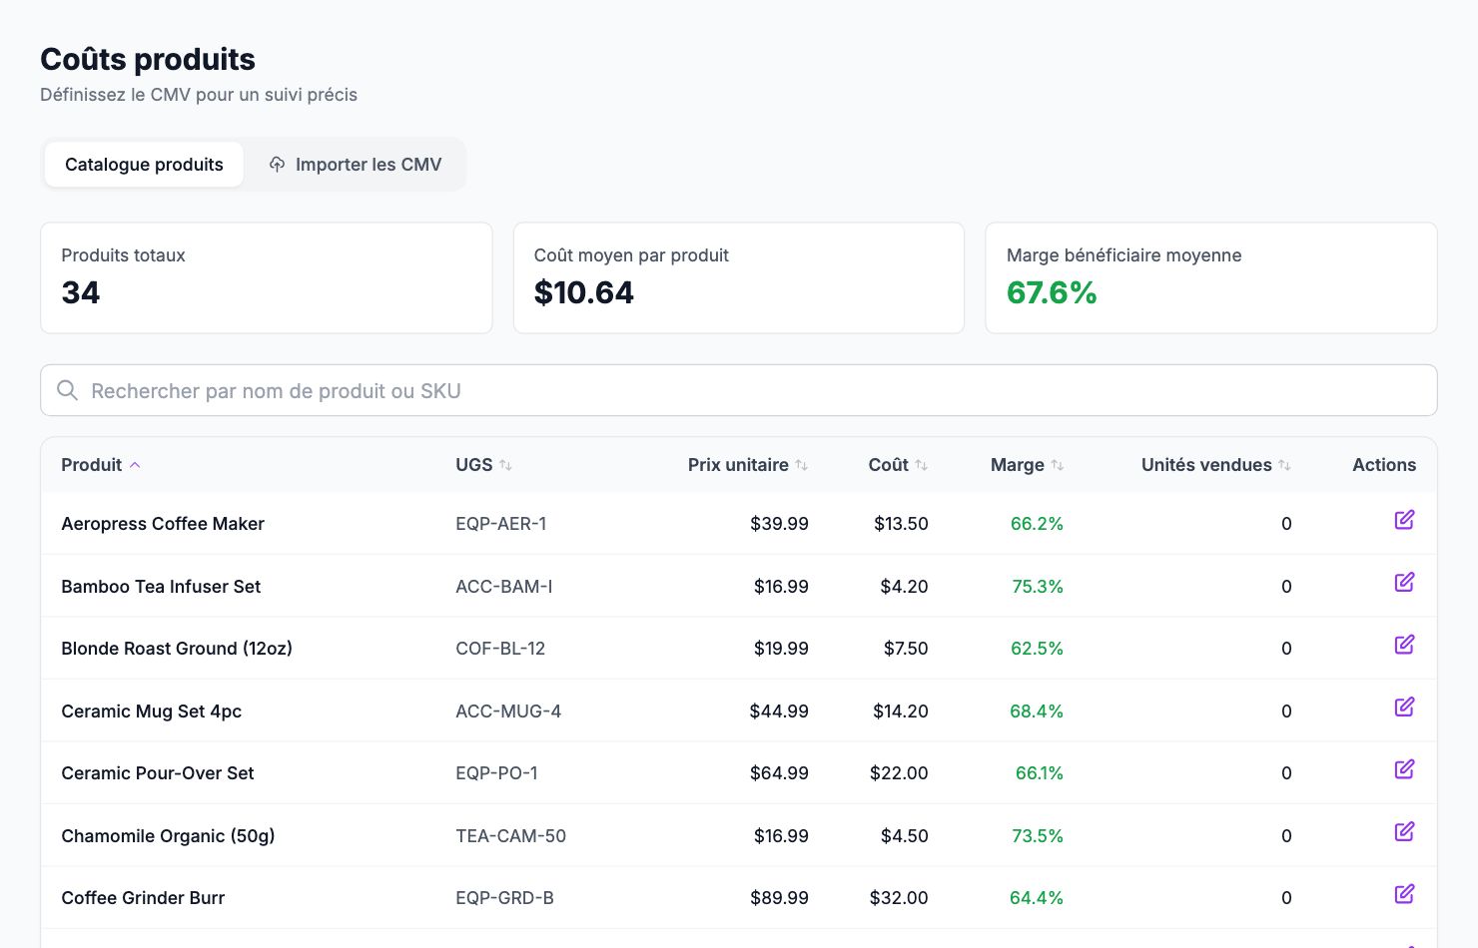Open edit for Blonde Roast Ground (12oz)

[x=1404, y=645]
